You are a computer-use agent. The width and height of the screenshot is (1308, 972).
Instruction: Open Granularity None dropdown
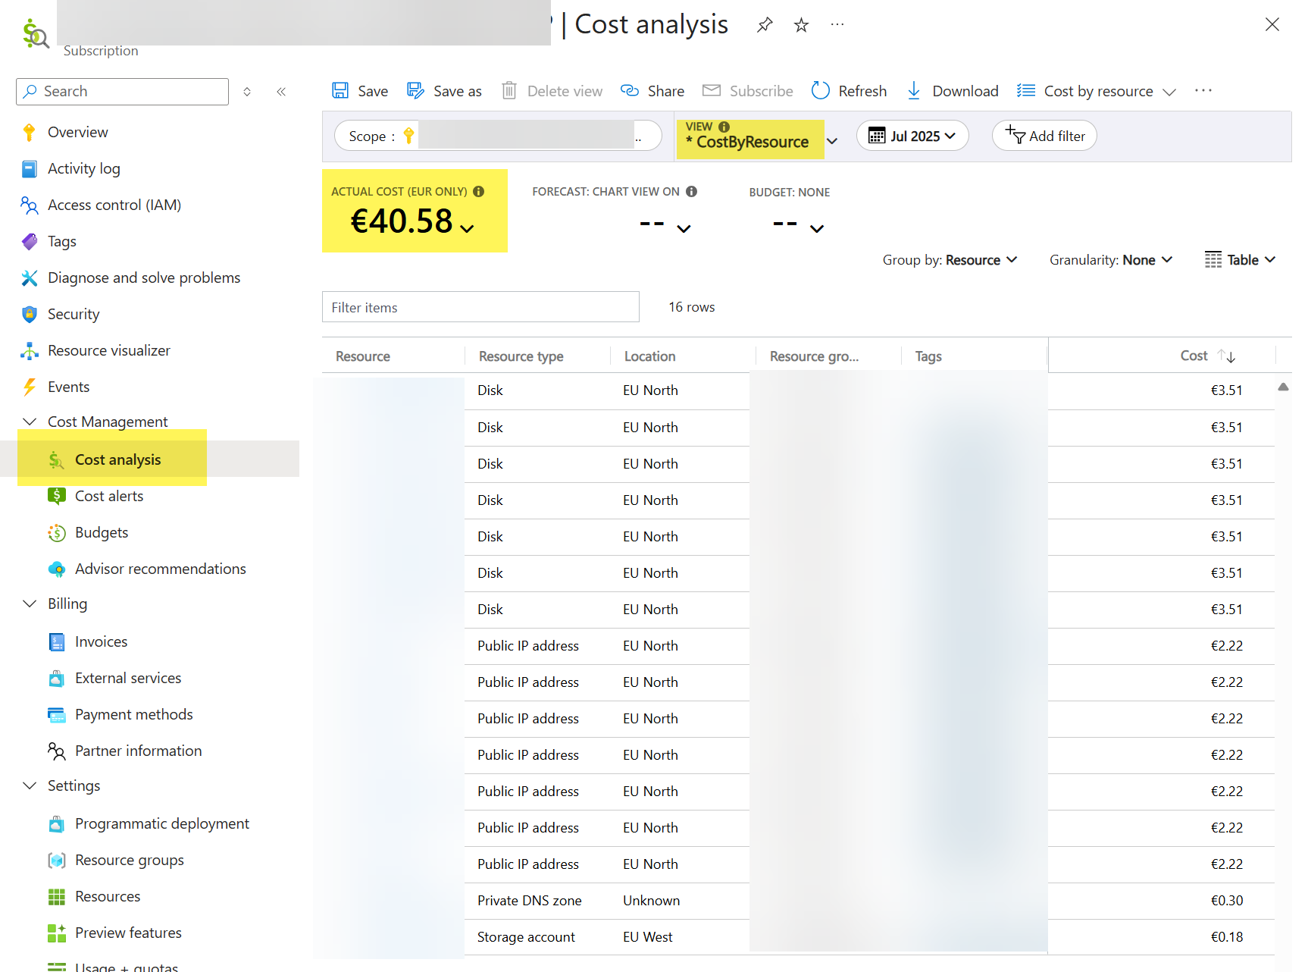click(1111, 260)
